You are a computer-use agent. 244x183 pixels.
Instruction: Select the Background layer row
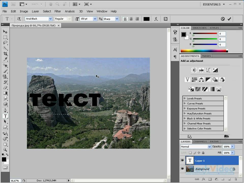point(212,169)
